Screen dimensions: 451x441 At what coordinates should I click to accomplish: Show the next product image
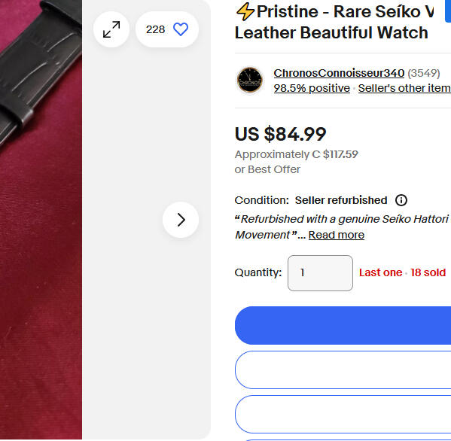coord(181,220)
